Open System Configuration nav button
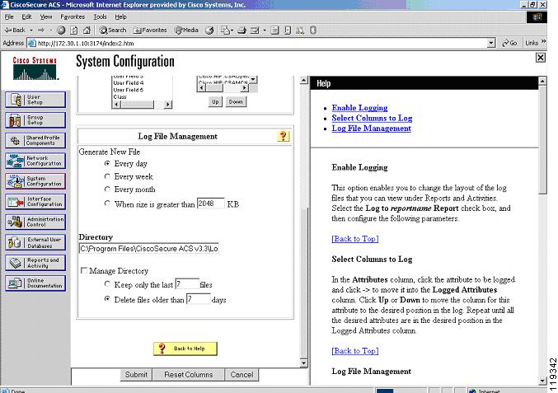The height and width of the screenshot is (393, 558). pyautogui.click(x=35, y=181)
